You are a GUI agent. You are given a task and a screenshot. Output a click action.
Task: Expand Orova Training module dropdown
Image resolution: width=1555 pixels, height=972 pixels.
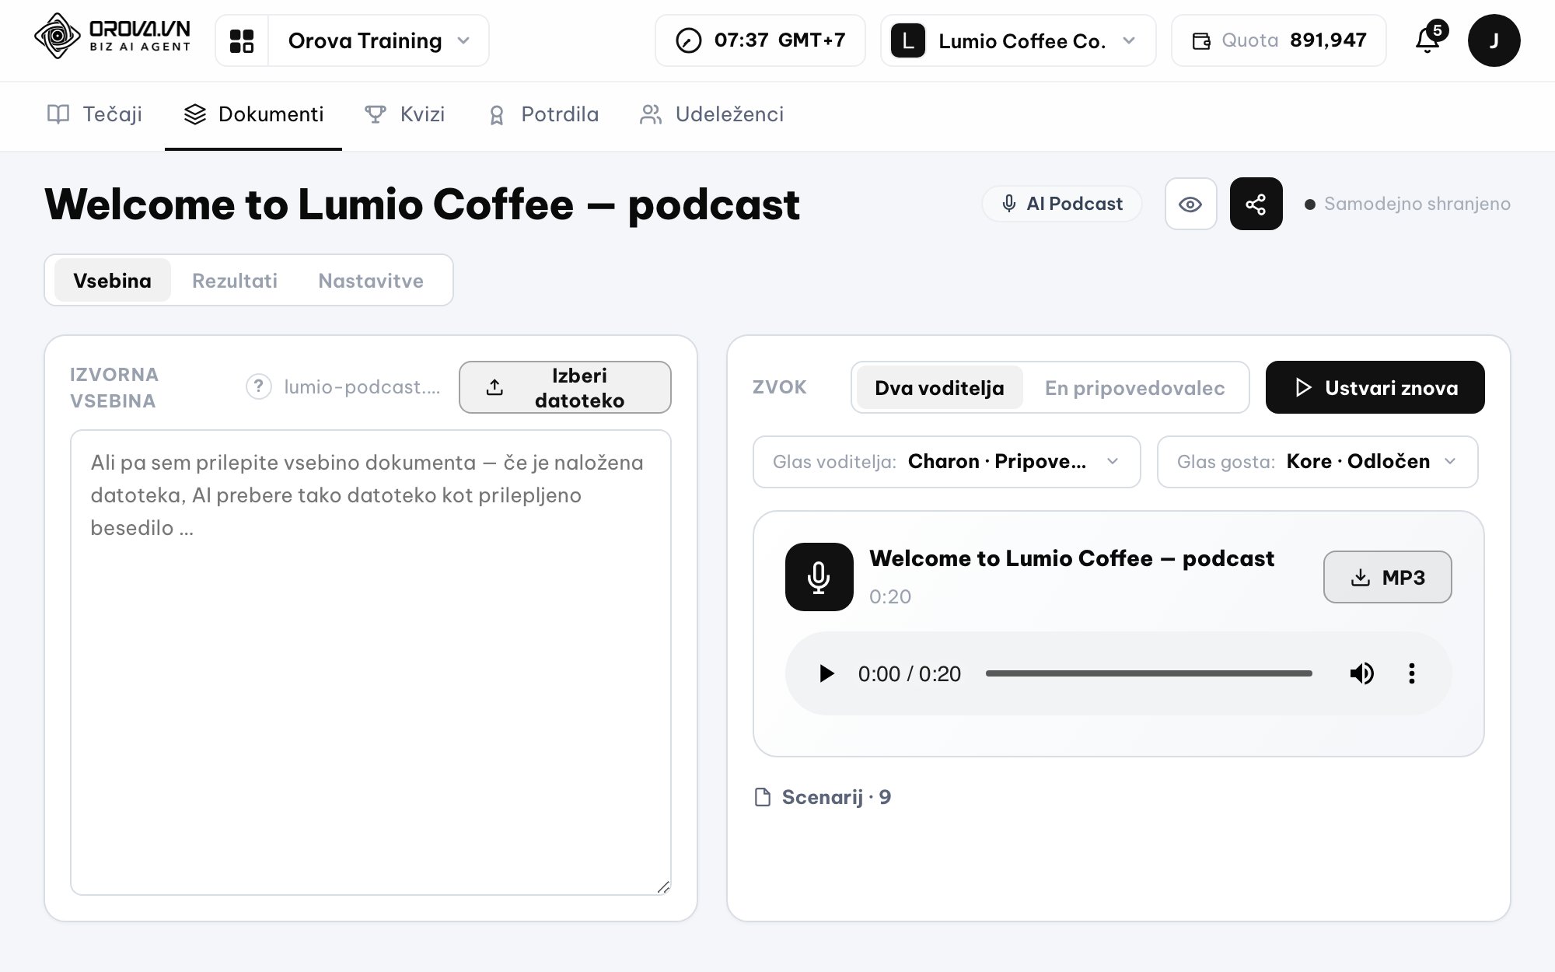[x=379, y=40]
